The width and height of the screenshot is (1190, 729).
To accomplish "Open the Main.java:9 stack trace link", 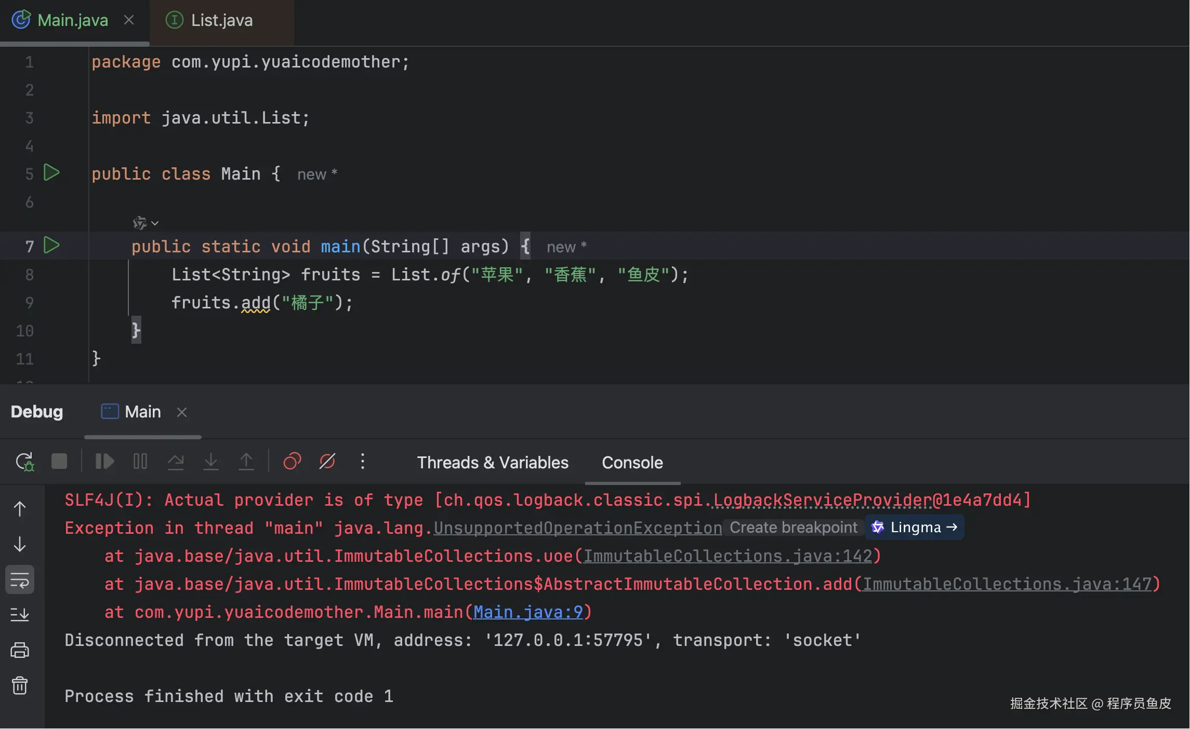I will click(x=527, y=612).
